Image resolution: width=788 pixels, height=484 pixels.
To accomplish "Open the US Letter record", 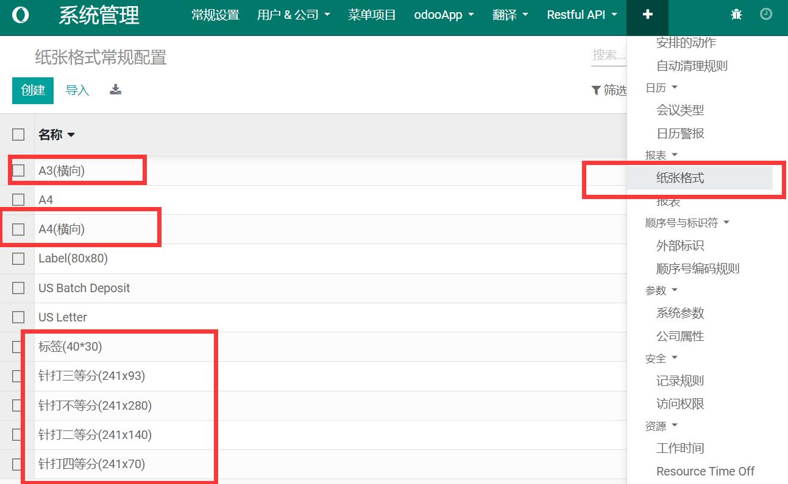I will coord(63,317).
